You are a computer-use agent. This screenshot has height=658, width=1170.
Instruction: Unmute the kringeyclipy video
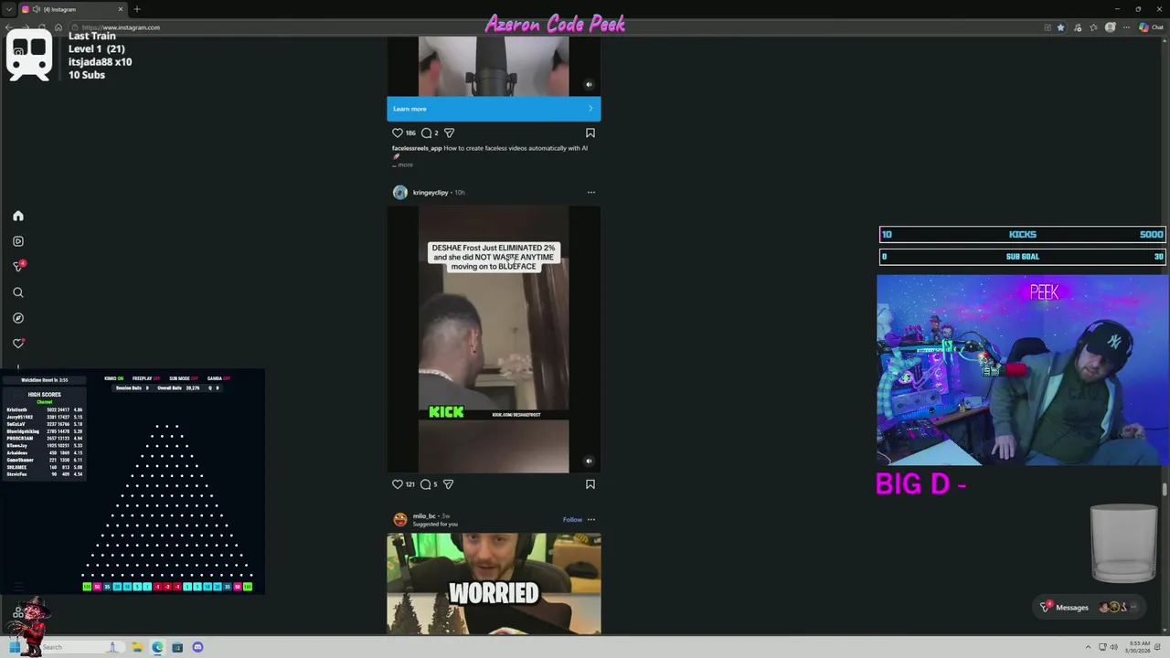(x=589, y=462)
